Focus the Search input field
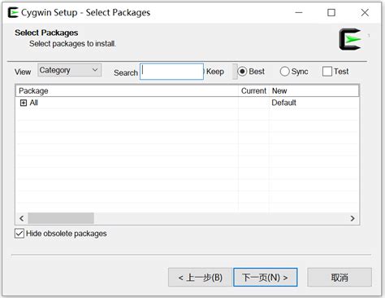The image size is (385, 298). click(x=171, y=72)
